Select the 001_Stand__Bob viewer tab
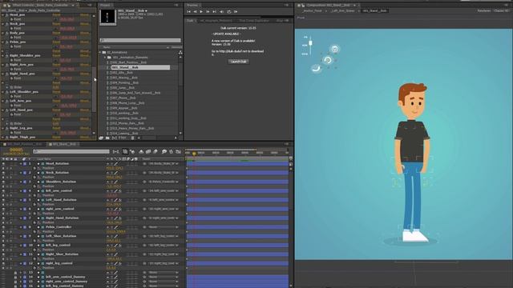The image size is (513, 288). pyautogui.click(x=374, y=10)
